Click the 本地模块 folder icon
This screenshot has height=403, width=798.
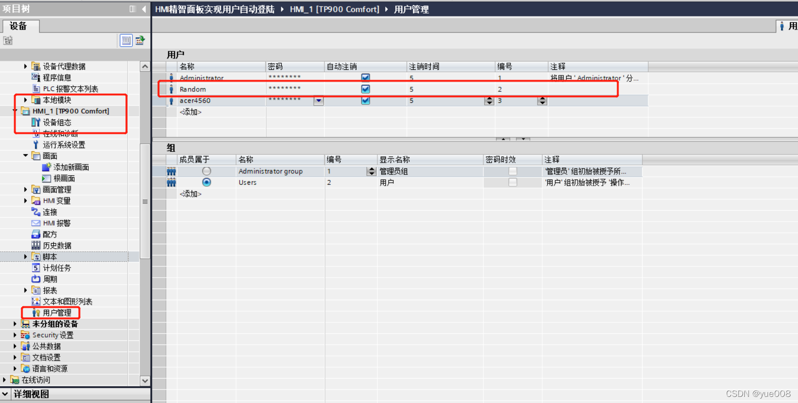(x=36, y=100)
